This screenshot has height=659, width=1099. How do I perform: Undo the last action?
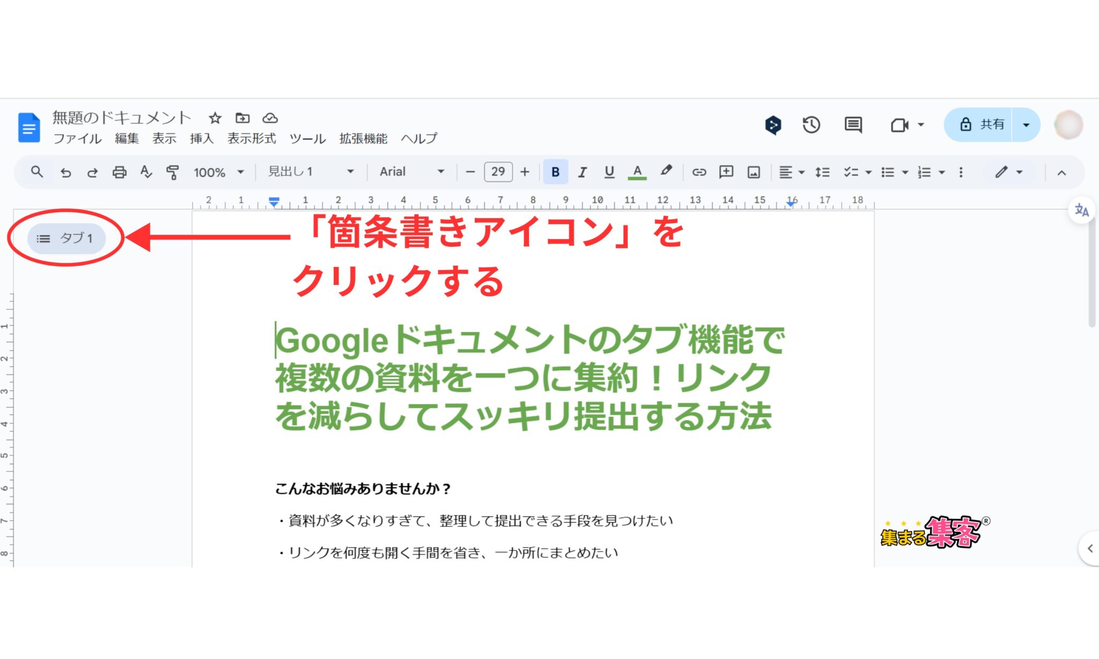pyautogui.click(x=65, y=172)
